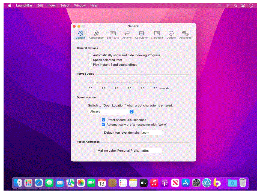Launch Safari from the Dock
This screenshot has height=193, width=260.
tap(39, 183)
